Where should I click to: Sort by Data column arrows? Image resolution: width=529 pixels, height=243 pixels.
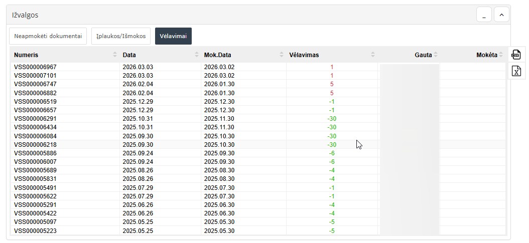point(197,55)
